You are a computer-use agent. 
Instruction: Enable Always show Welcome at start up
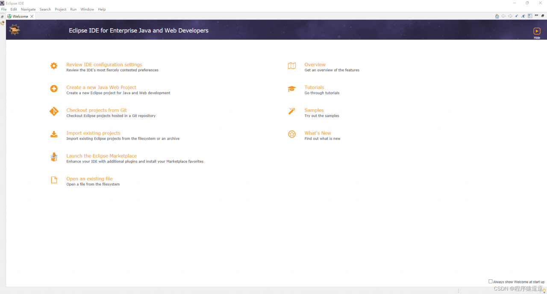pyautogui.click(x=491, y=281)
